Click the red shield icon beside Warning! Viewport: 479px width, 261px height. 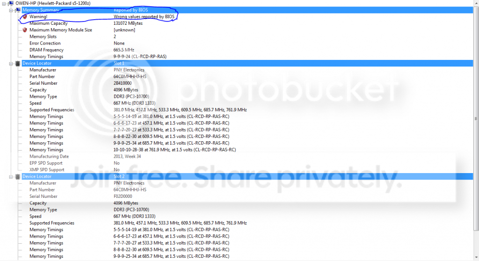tap(25, 17)
